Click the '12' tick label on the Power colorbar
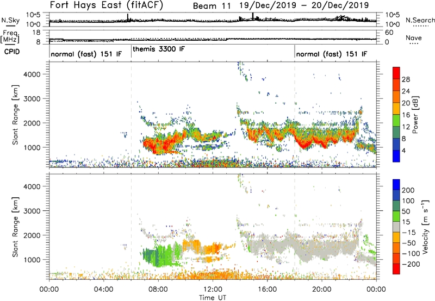This screenshot has width=435, height=301. point(406,127)
